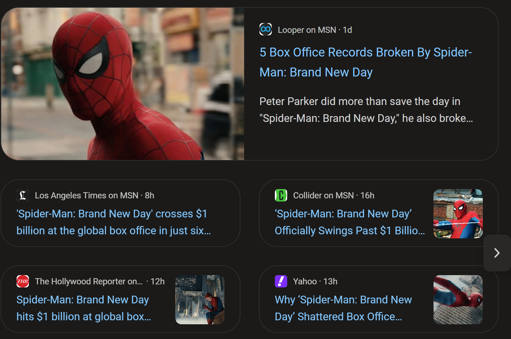Click Yahoo thumbnail of Spider-Man swinging
The width and height of the screenshot is (511, 339).
coord(458,300)
